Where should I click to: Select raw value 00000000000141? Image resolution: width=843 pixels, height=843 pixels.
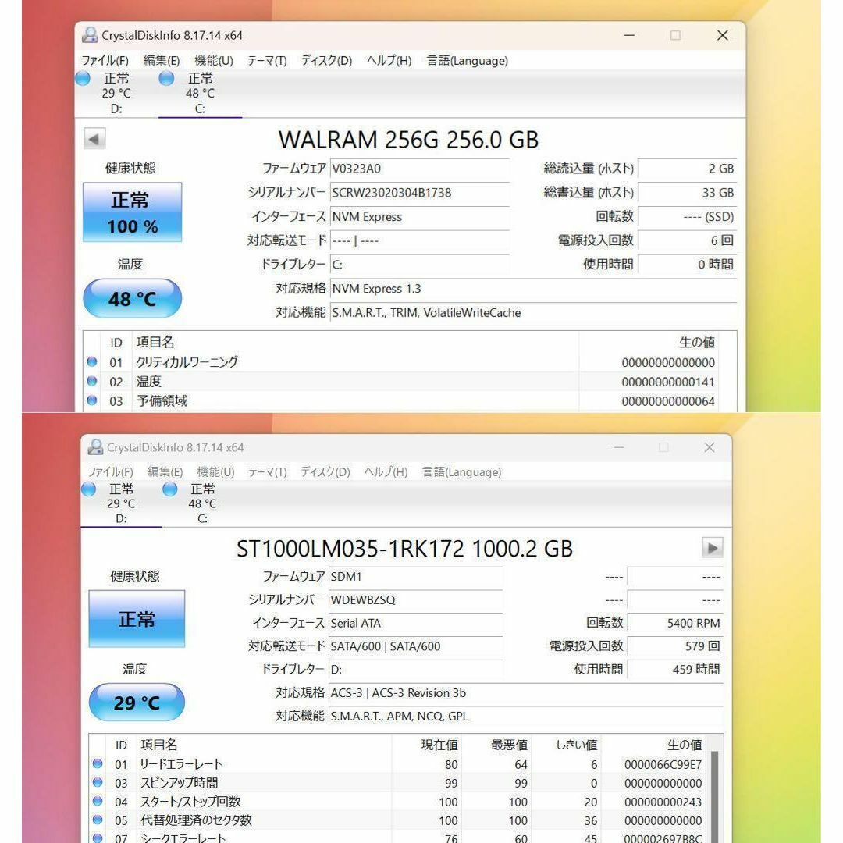pos(668,382)
